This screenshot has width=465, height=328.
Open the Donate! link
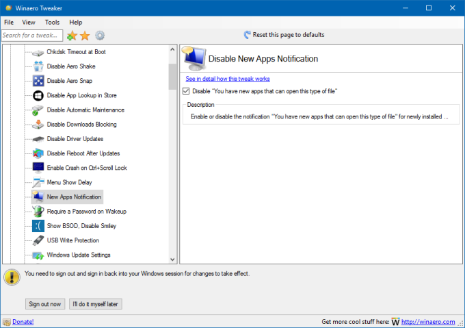(23, 322)
